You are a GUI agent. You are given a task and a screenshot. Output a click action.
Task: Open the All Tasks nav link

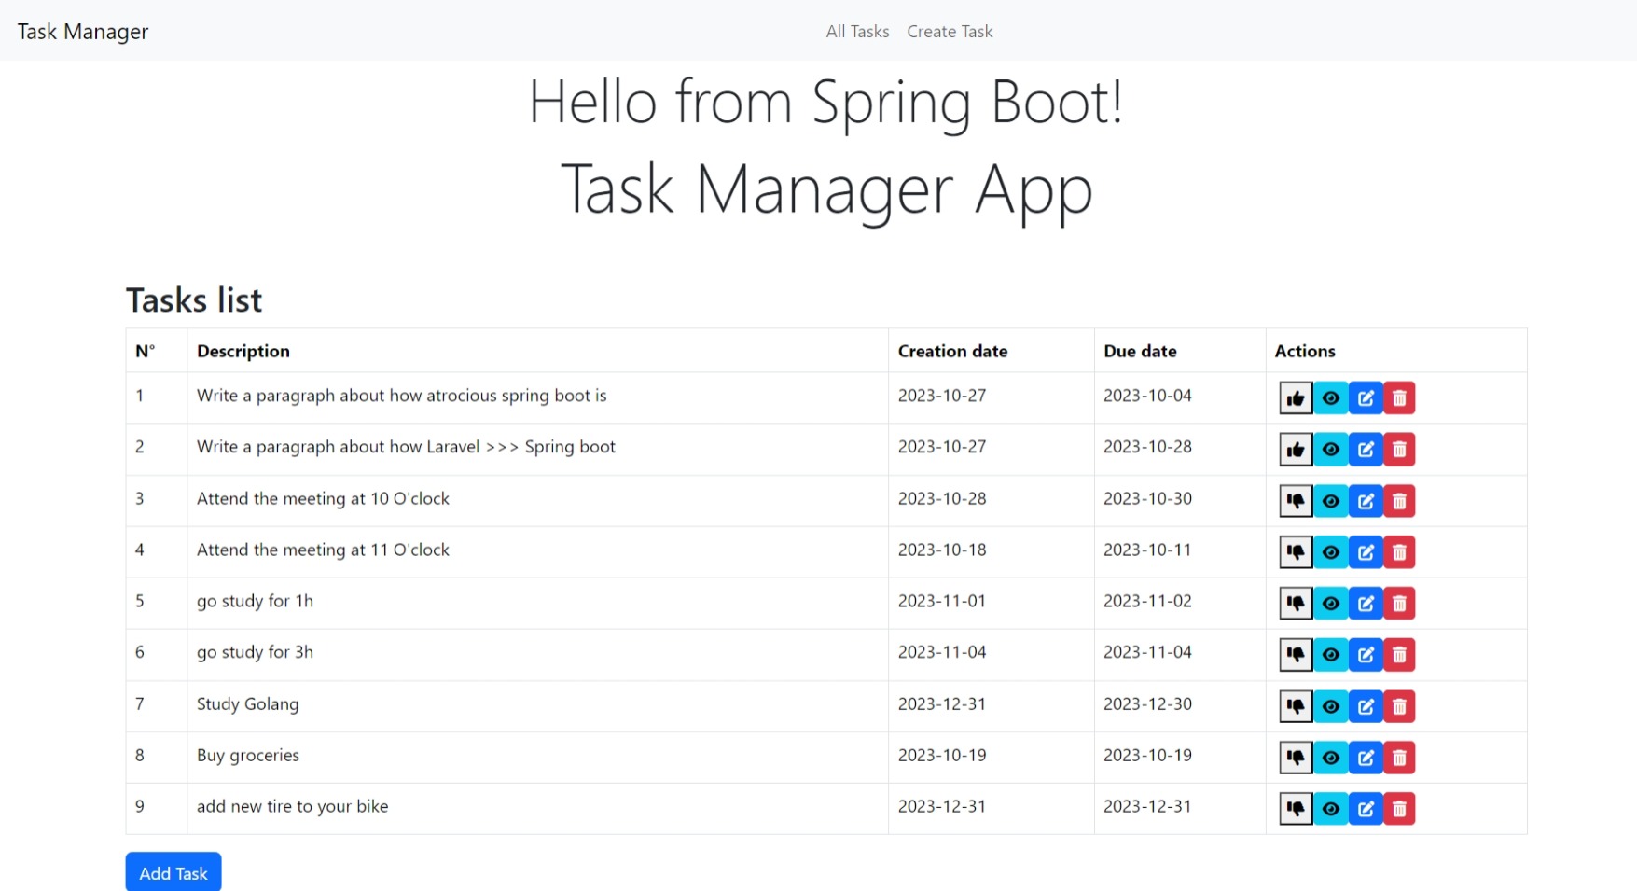pos(857,32)
